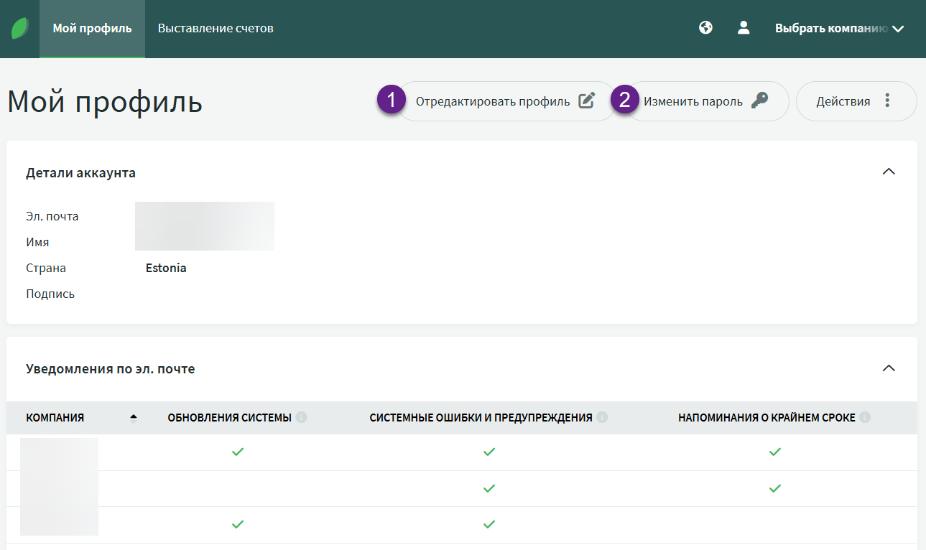Collapse the Детали аккаунта section

[x=889, y=172]
